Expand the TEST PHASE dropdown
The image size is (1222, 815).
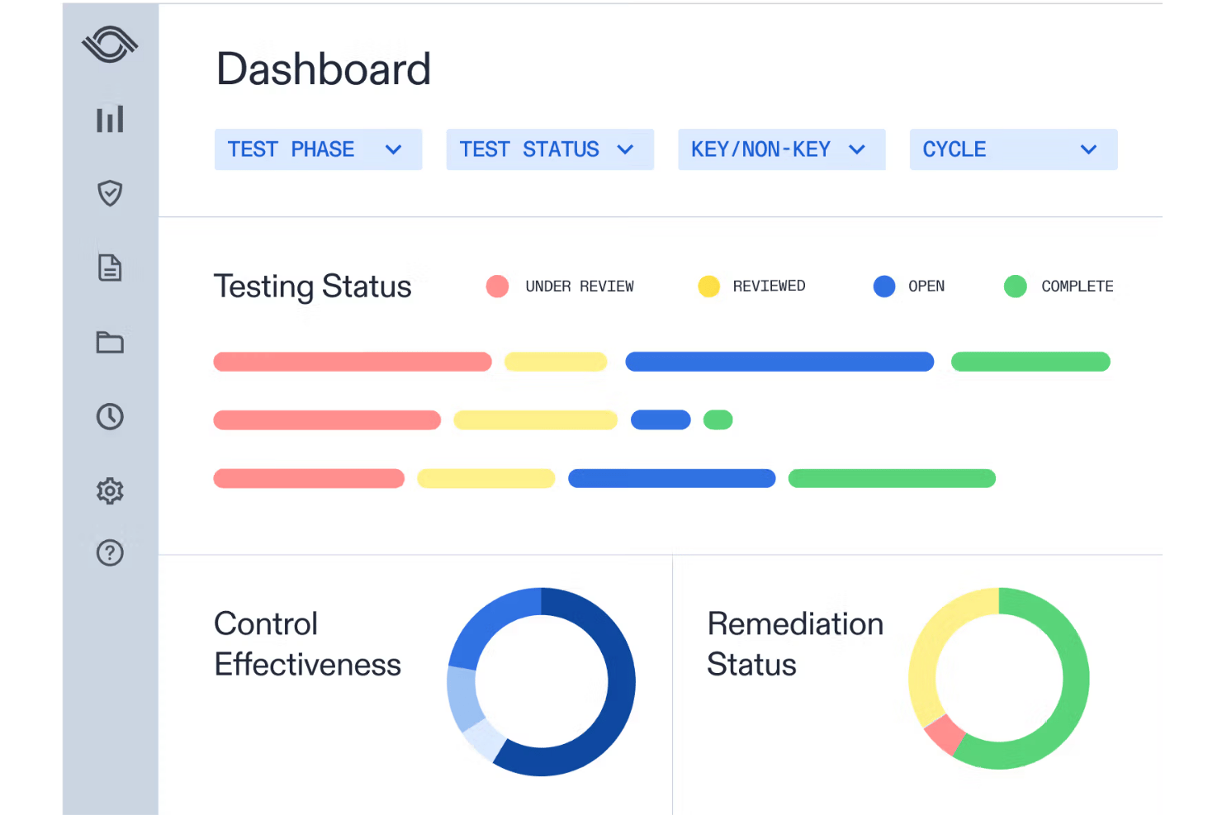tap(318, 149)
